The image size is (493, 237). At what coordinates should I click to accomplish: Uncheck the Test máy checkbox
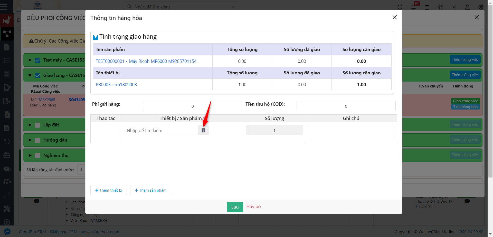(x=37, y=60)
